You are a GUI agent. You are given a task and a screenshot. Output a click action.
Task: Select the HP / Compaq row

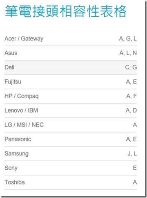pos(71,96)
